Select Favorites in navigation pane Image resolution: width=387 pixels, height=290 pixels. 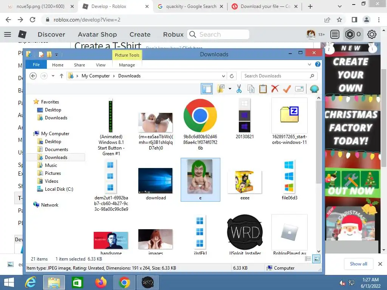click(50, 102)
